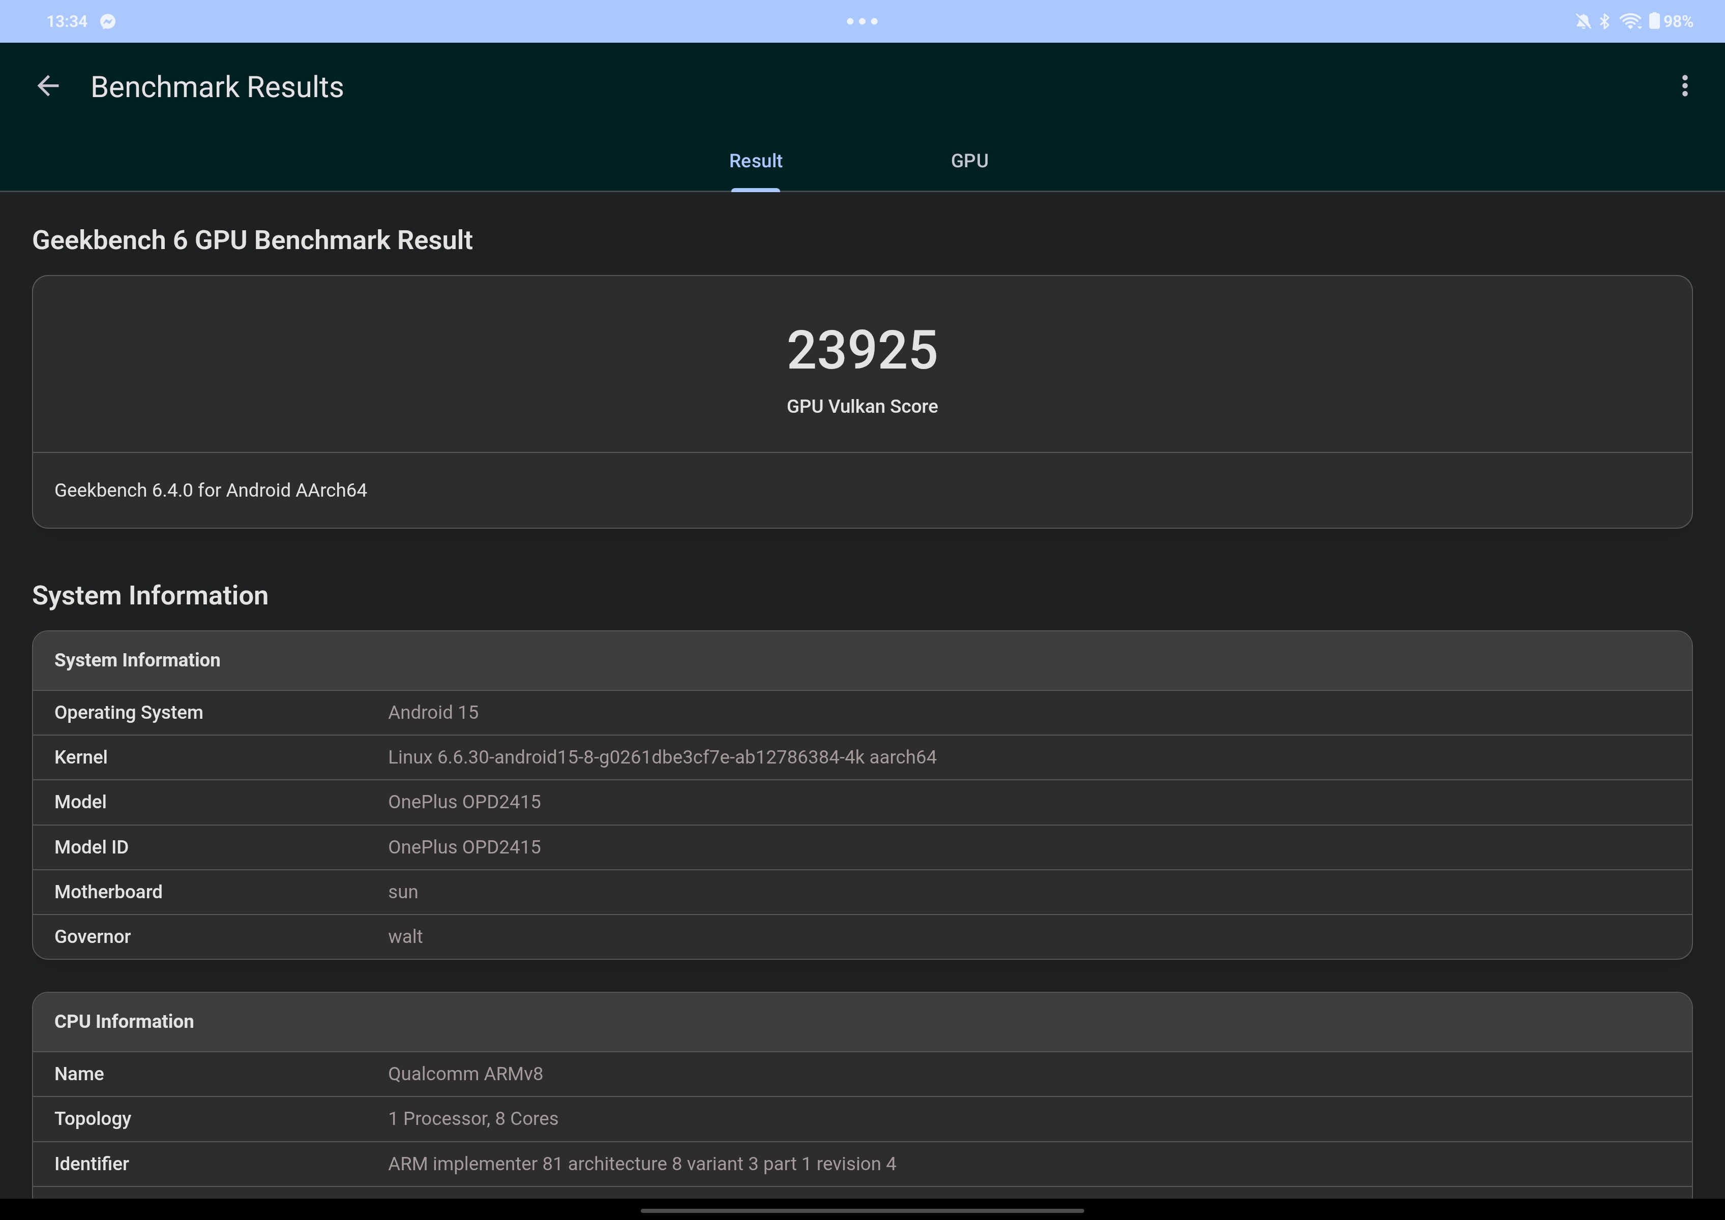Tap the Topology row label

coord(93,1119)
